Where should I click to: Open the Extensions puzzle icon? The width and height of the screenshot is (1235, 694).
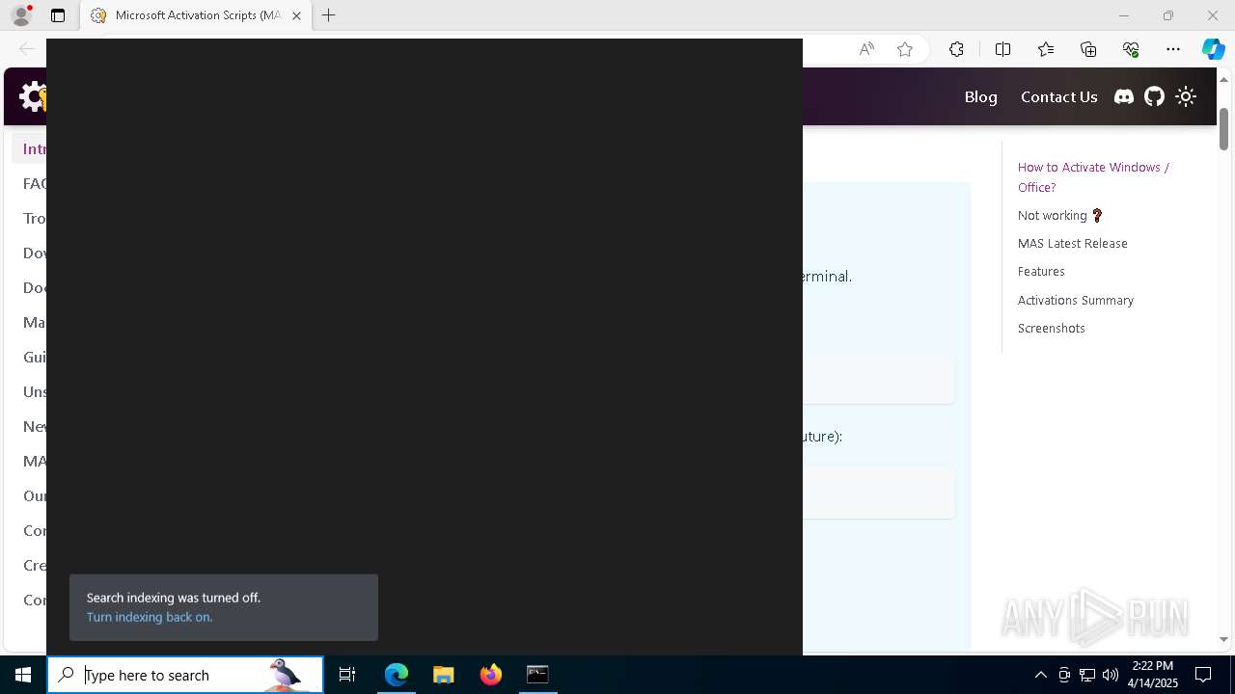point(956,49)
